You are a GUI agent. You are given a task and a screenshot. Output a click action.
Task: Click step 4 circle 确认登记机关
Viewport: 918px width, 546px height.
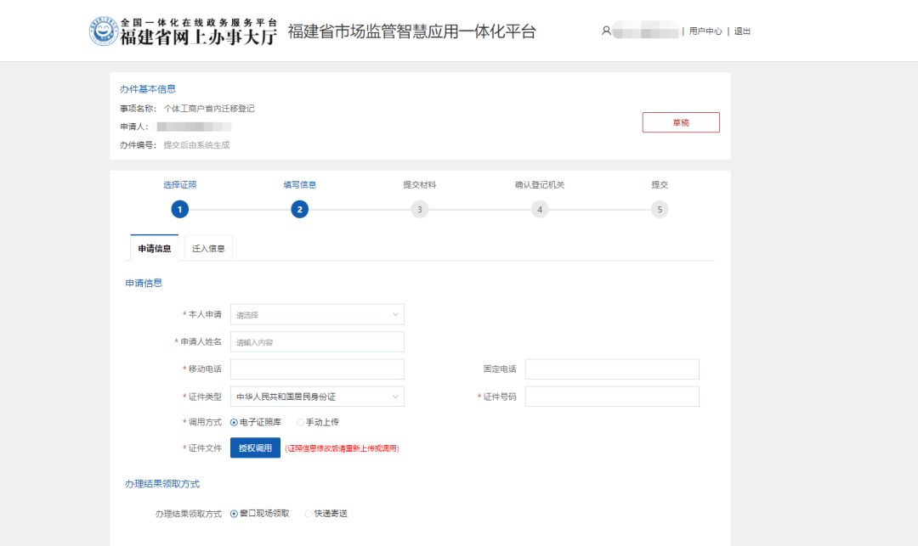point(540,209)
